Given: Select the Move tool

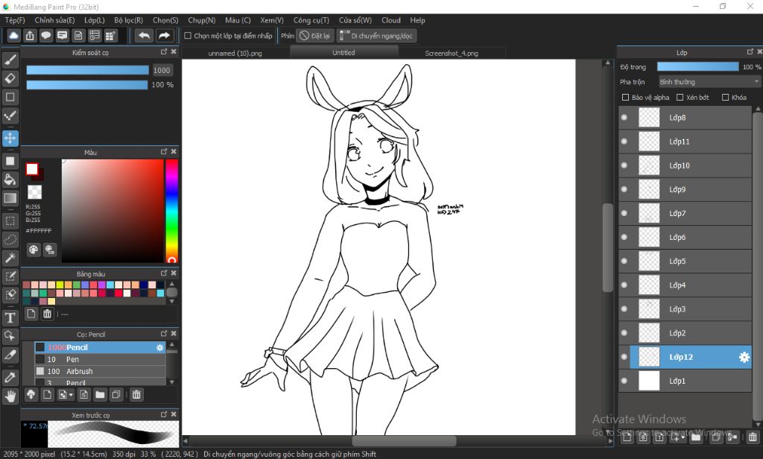Looking at the screenshot, I should (10, 139).
